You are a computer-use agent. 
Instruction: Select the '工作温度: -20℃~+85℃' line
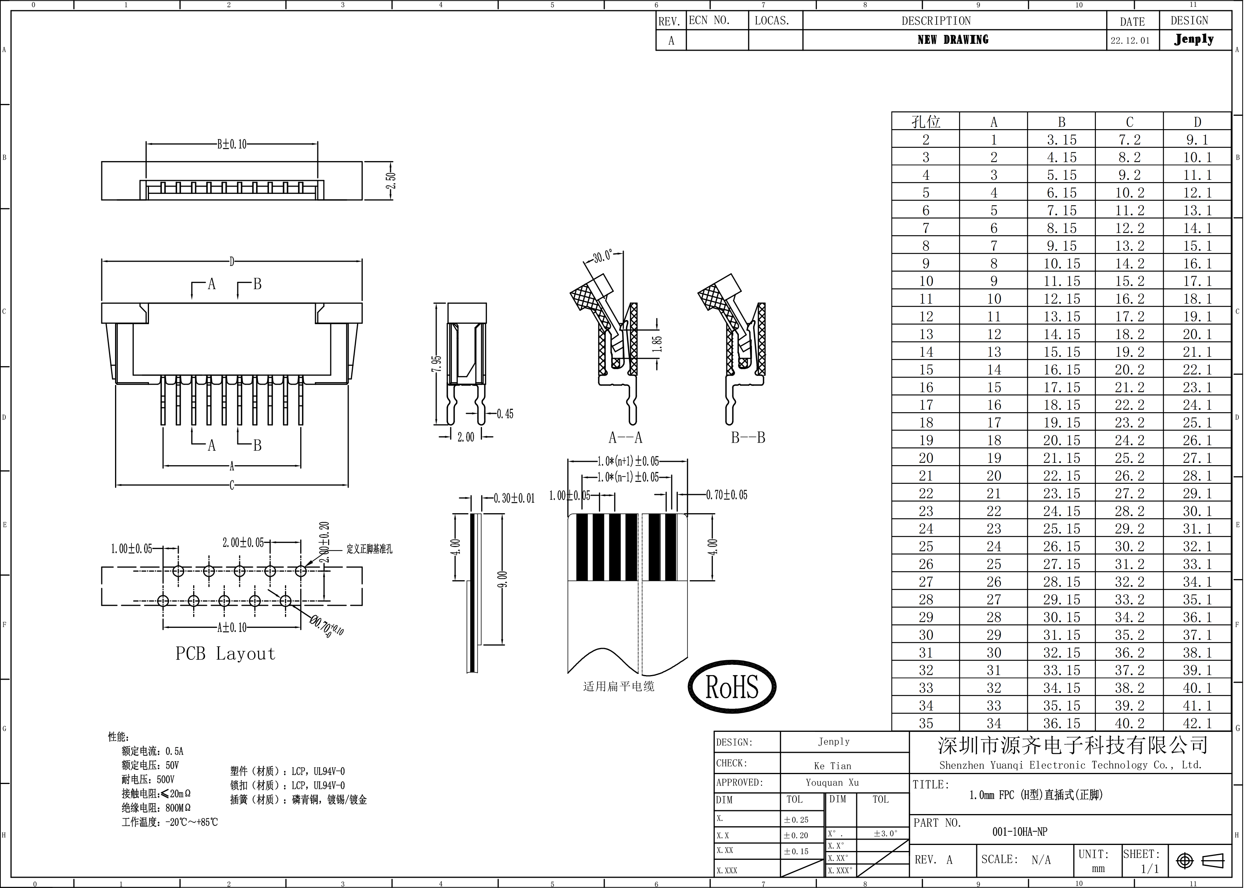[x=170, y=822]
